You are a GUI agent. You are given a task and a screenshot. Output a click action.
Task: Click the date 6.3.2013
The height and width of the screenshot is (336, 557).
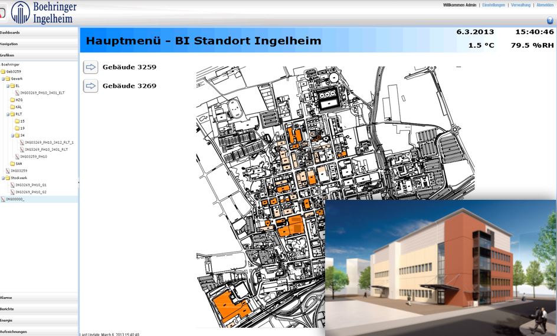pos(475,32)
